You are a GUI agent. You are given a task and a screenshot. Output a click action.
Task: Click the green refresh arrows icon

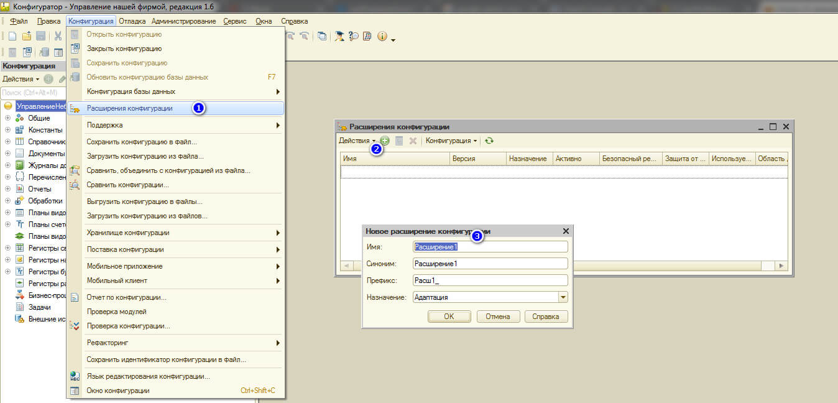pyautogui.click(x=489, y=141)
